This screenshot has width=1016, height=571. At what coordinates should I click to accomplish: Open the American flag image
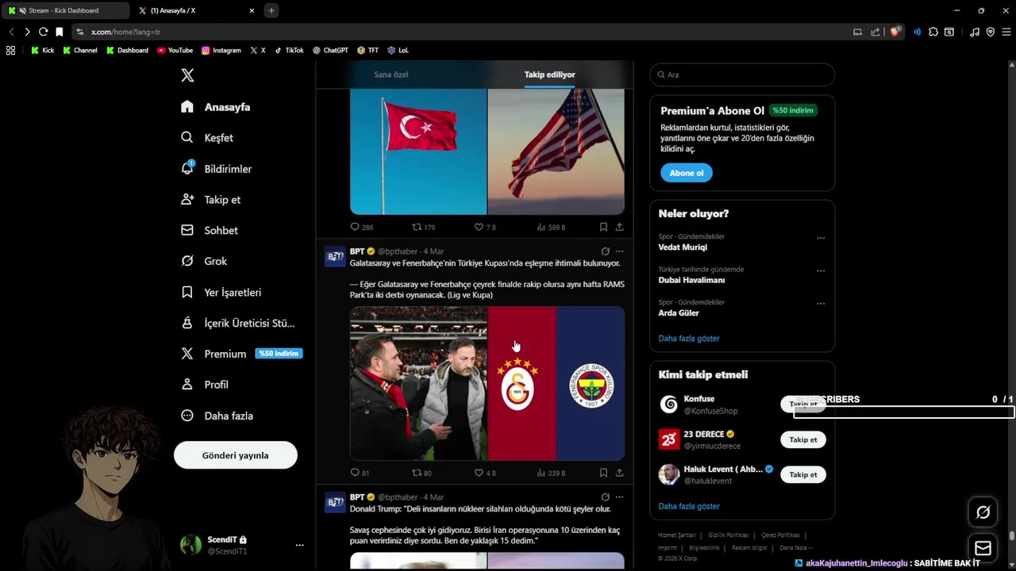556,151
